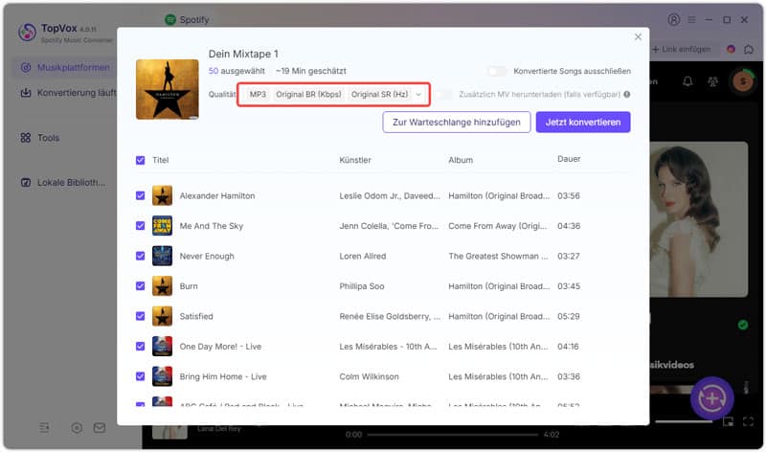Click sidebar collapse icon at bottom left
This screenshot has width=766, height=452.
[x=44, y=428]
